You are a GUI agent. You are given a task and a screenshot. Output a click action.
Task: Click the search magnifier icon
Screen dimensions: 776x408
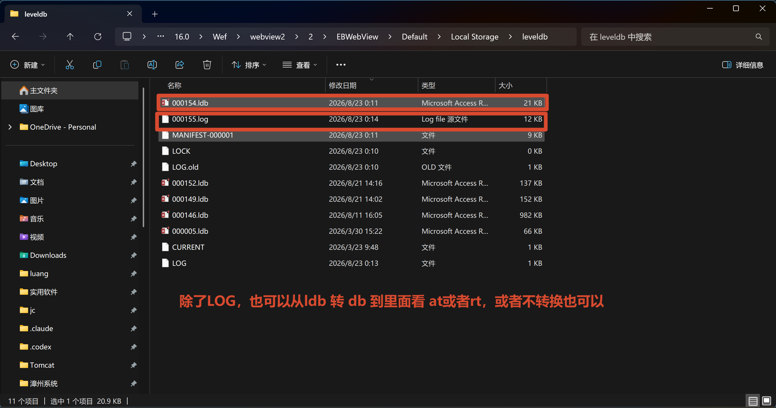[x=759, y=37]
